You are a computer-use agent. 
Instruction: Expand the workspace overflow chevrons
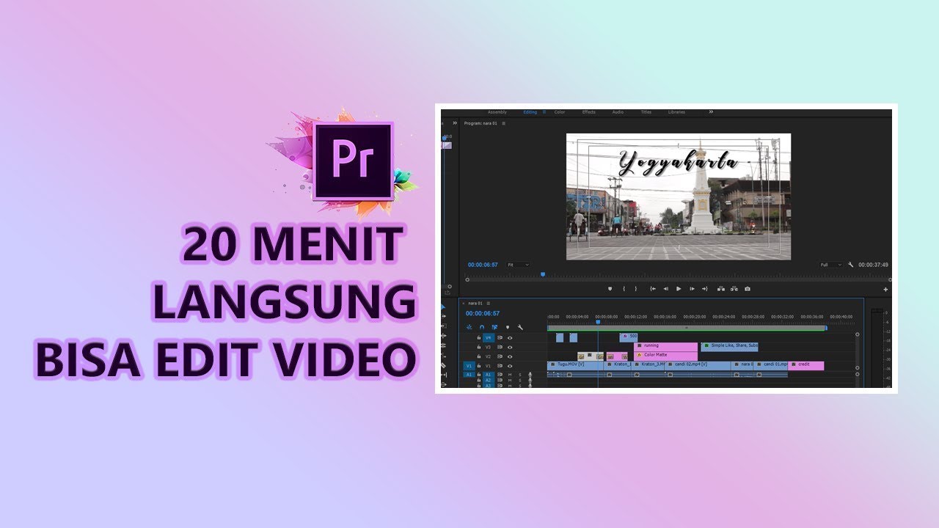pyautogui.click(x=711, y=111)
